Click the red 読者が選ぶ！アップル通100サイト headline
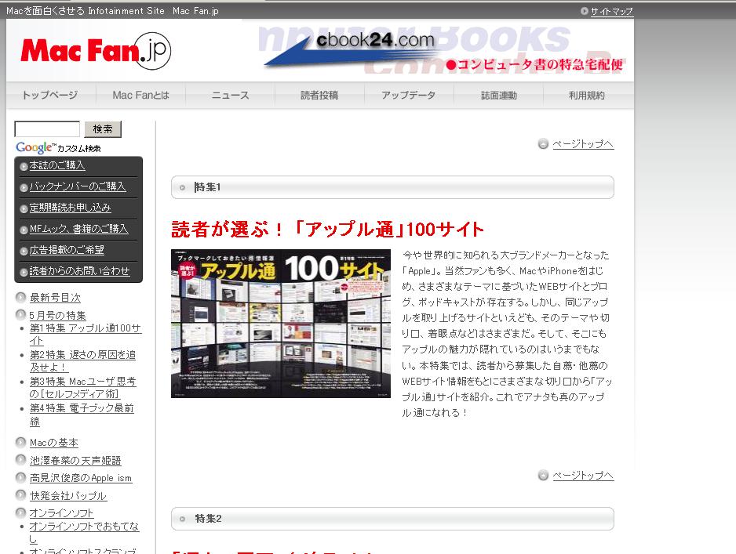The image size is (736, 554). pos(328,230)
